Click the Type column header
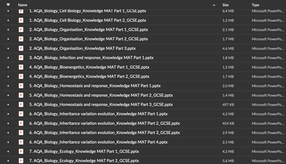Viewport: 286px width, 164px height. click(255, 5)
